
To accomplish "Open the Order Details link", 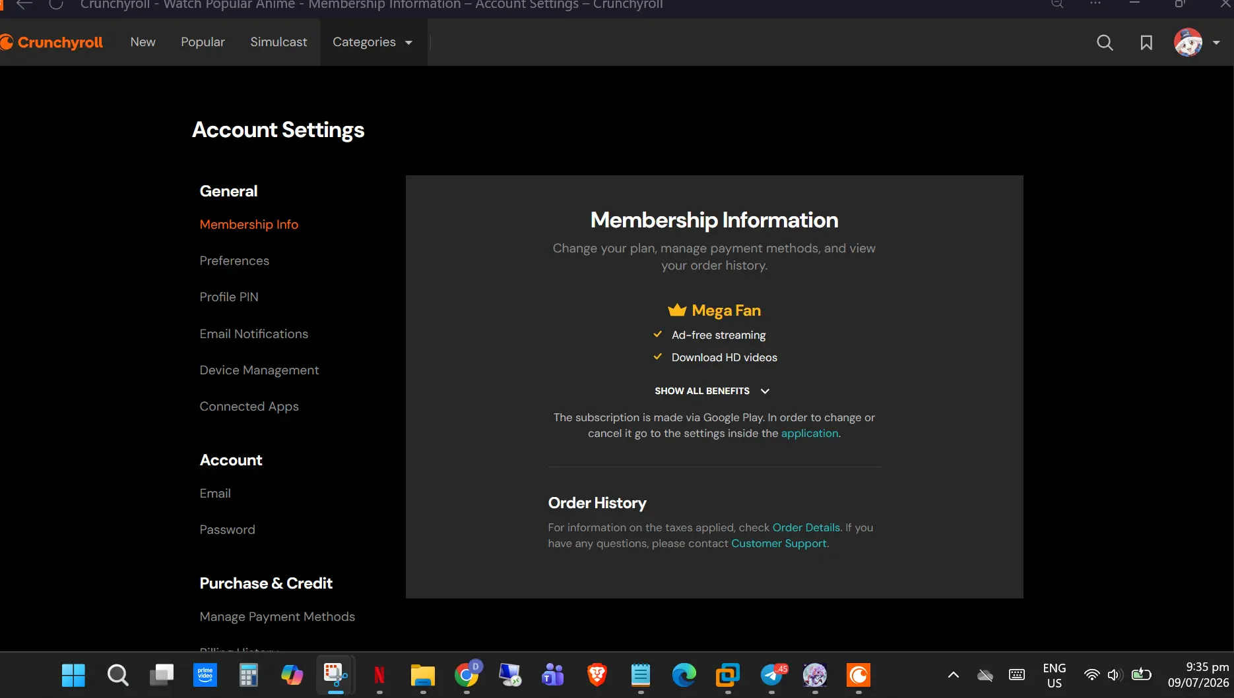I will pyautogui.click(x=806, y=527).
